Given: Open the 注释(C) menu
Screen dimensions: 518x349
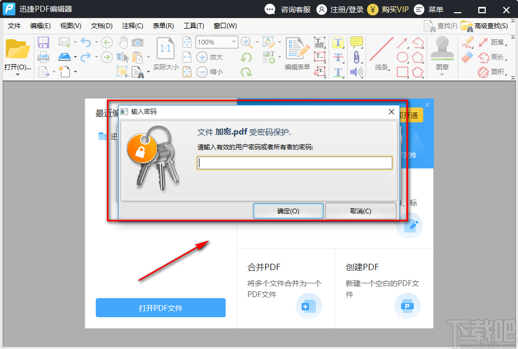Looking at the screenshot, I should tap(132, 26).
